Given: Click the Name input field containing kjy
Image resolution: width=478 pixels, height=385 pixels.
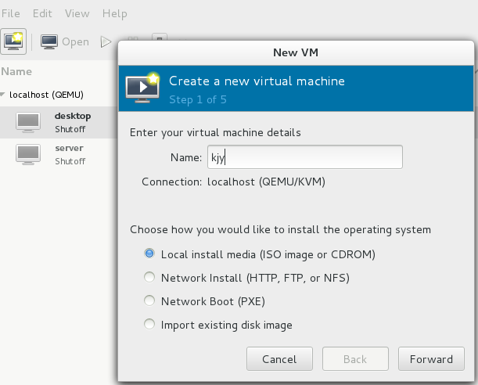Looking at the screenshot, I should (305, 157).
